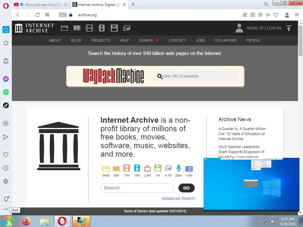Open the Video film icon in header
The height and width of the screenshot is (227, 303).
pyautogui.click(x=89, y=28)
